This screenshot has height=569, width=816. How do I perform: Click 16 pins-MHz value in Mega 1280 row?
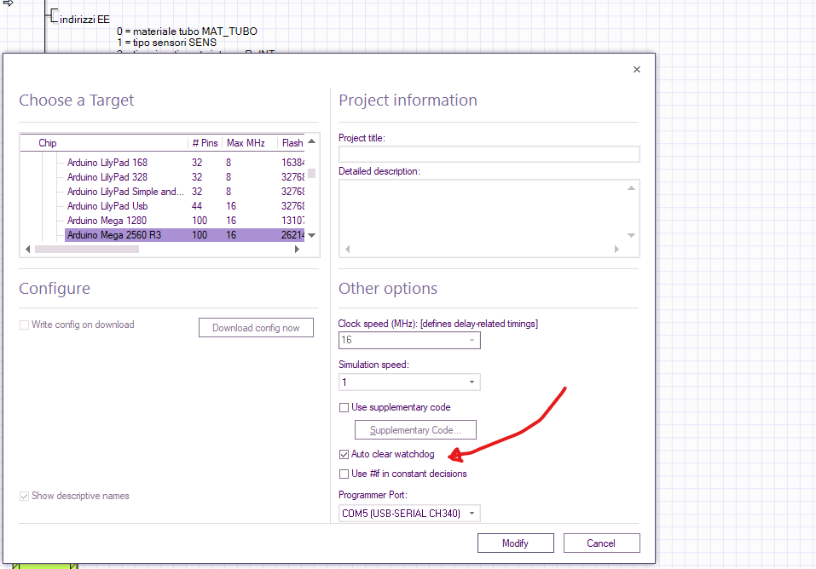(x=231, y=221)
